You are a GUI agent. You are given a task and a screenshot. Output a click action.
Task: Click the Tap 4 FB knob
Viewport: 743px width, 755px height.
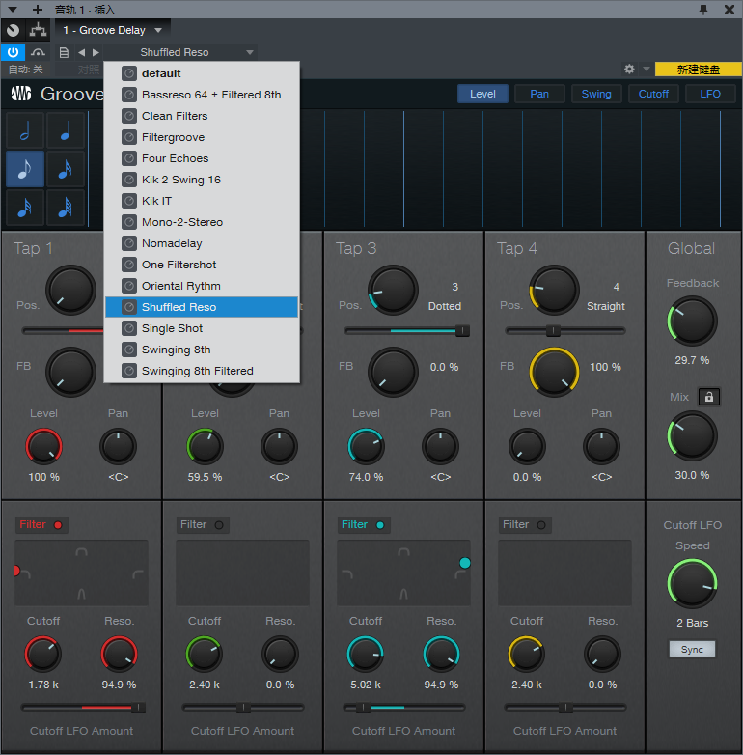point(554,373)
